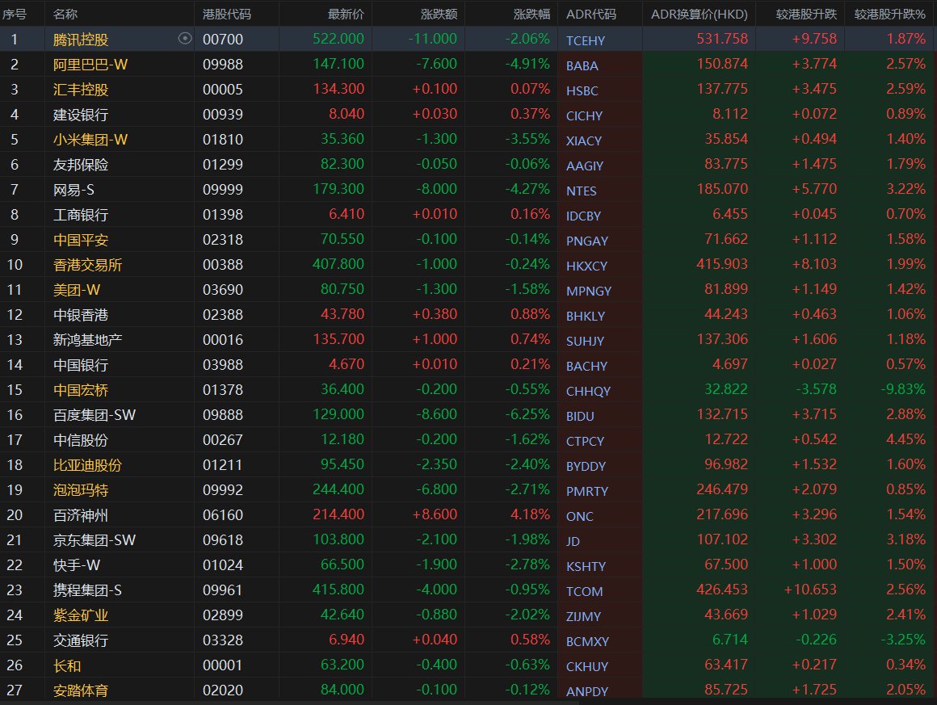The width and height of the screenshot is (937, 705).
Task: Select the 百度集团-SW row name
Action: coord(94,414)
